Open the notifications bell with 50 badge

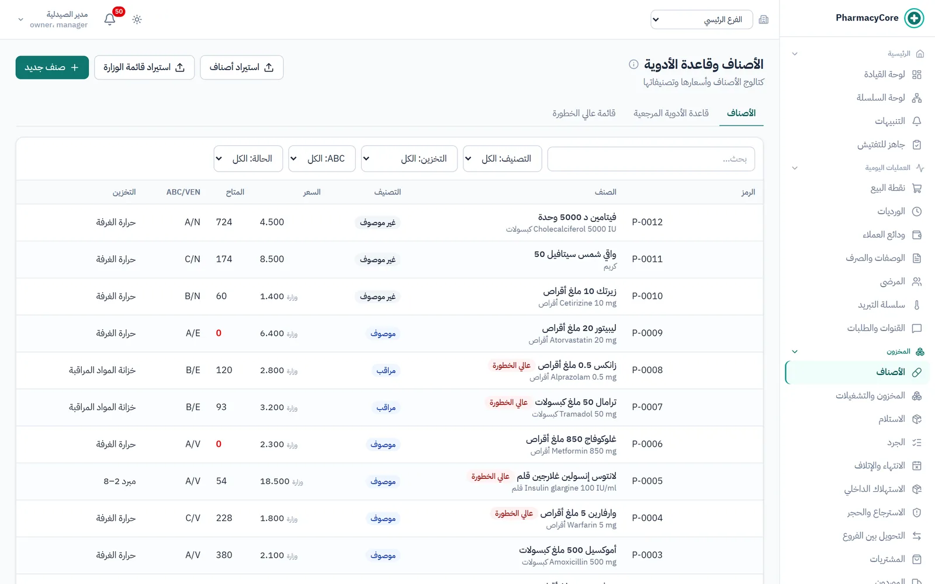[110, 19]
